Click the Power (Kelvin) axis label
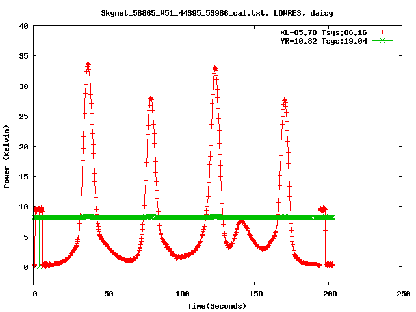Viewport: 416px width, 312px height. click(6, 157)
